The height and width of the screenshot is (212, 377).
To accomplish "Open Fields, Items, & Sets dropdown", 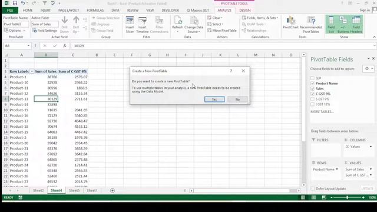I will click(x=260, y=18).
